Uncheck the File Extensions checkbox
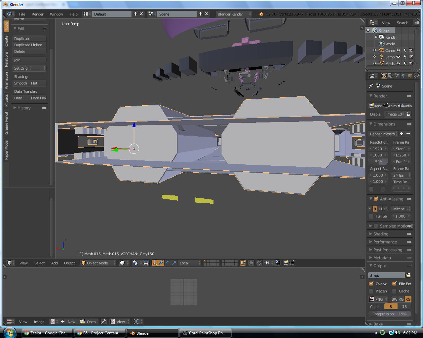 (394, 284)
